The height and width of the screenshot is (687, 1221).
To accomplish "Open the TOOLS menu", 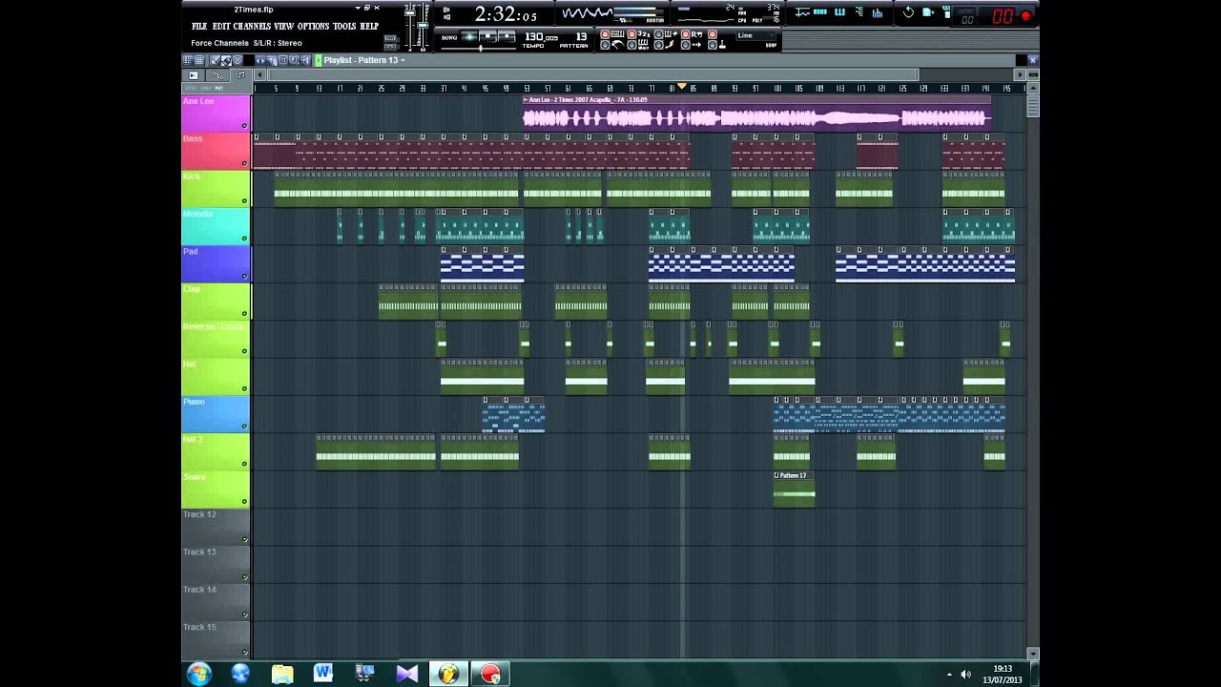I will (344, 26).
